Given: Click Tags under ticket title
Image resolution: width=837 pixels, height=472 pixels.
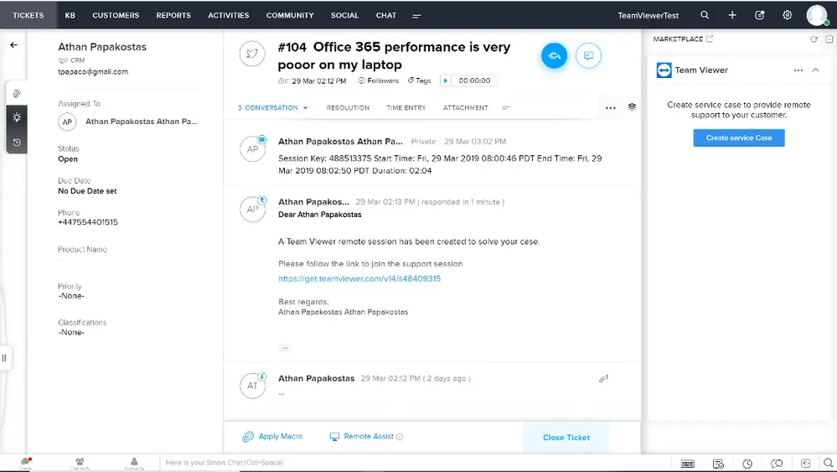Looking at the screenshot, I should tap(419, 80).
